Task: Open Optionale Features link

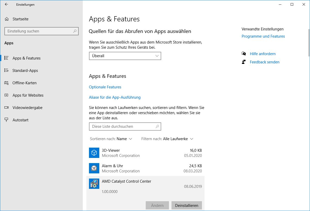Action: (105, 87)
